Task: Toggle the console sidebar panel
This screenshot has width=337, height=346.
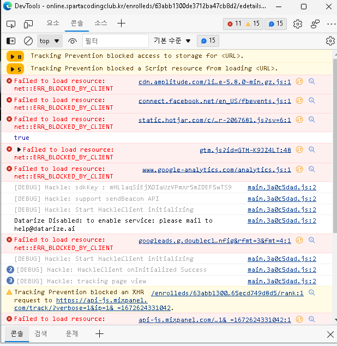Action: click(11, 41)
